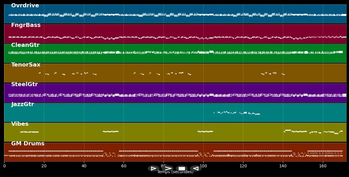Select the GM Drums track label

point(28,144)
